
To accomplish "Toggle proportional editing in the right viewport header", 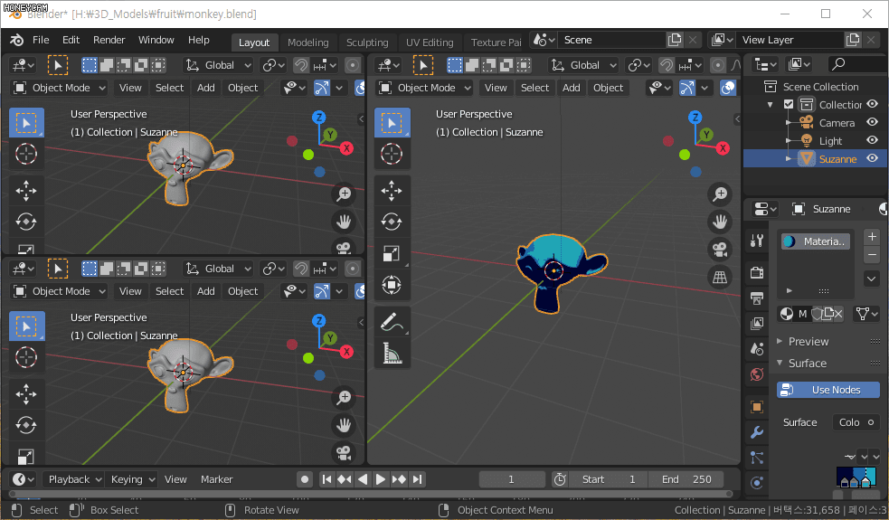I will pyautogui.click(x=718, y=65).
